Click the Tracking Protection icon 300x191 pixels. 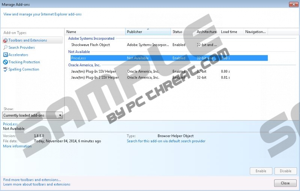(x=5, y=62)
